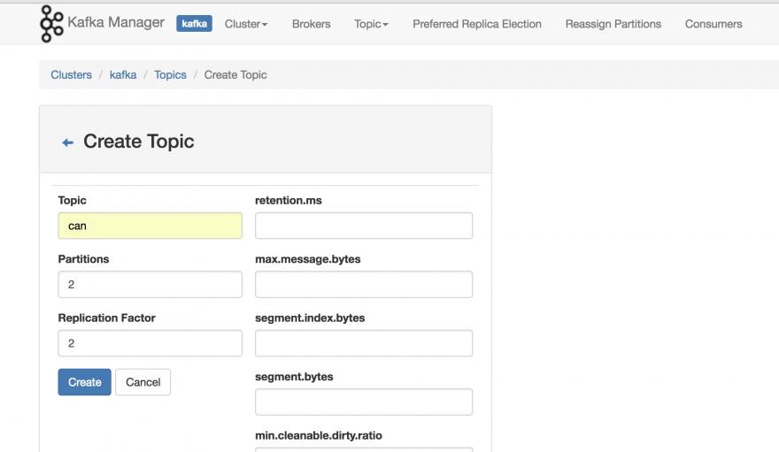Screen dimensions: 779x452
Task: Open Reassign Partitions from the navbar
Action: (613, 24)
